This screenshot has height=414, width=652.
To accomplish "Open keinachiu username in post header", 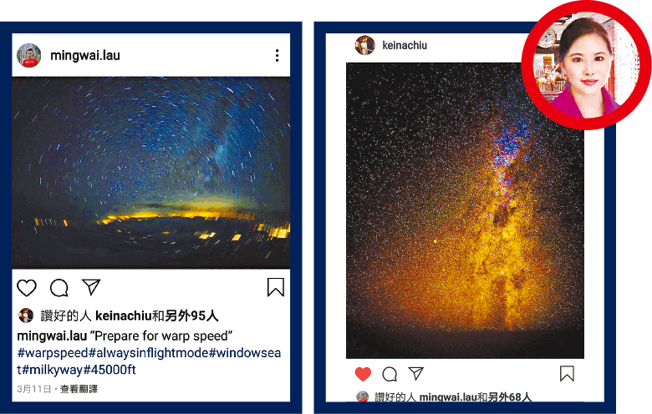I will [405, 45].
